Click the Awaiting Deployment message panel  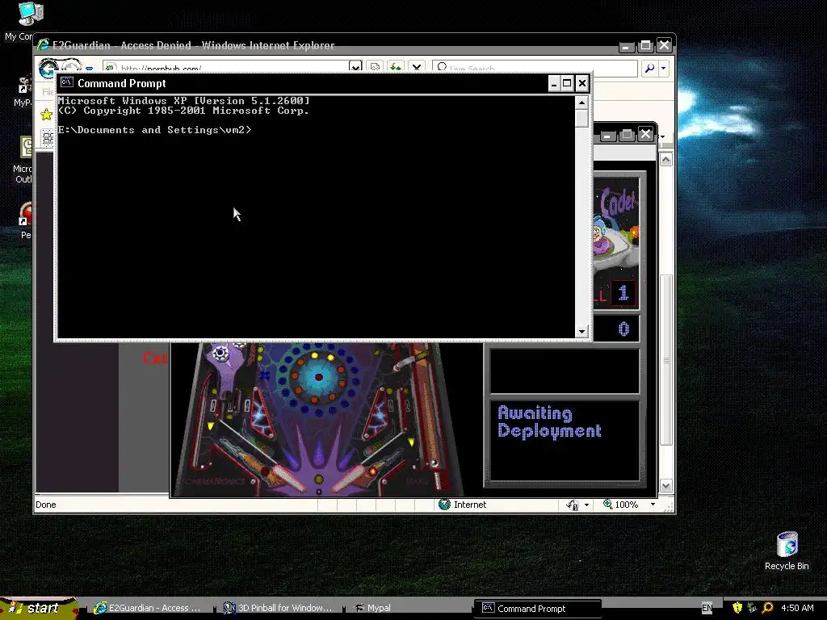coord(565,440)
